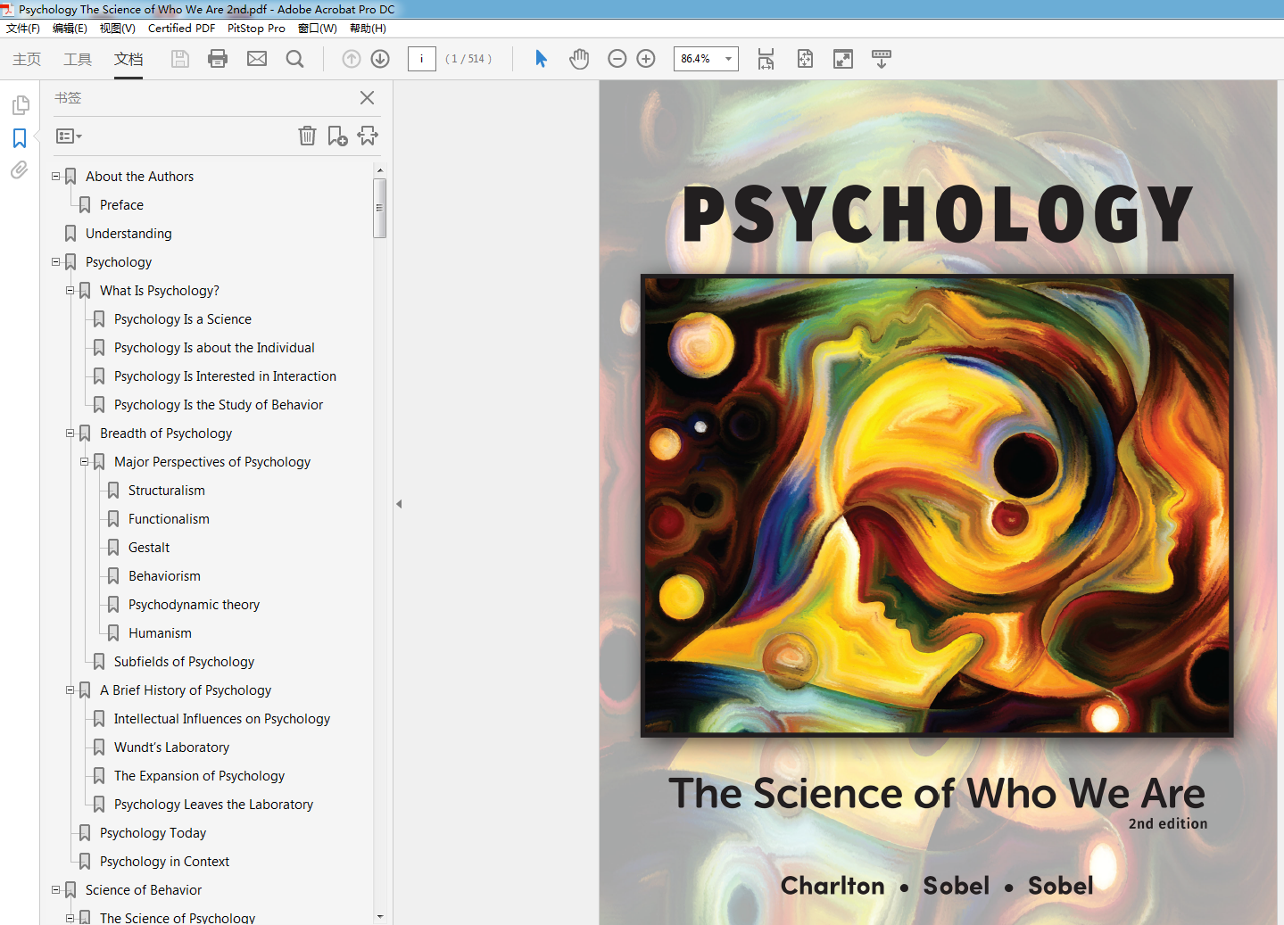Open the Certified PDF menu
The width and height of the screenshot is (1284, 925).
click(181, 29)
